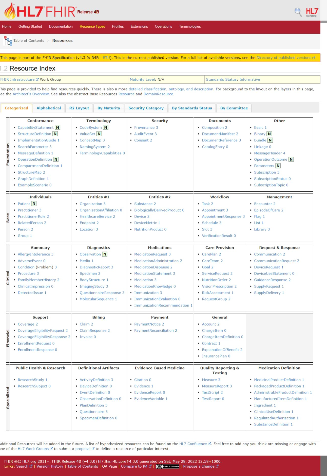Image resolution: width=327 pixels, height=476 pixels.
Task: Open the TerminologyCapabilities resource link
Action: (101, 153)
